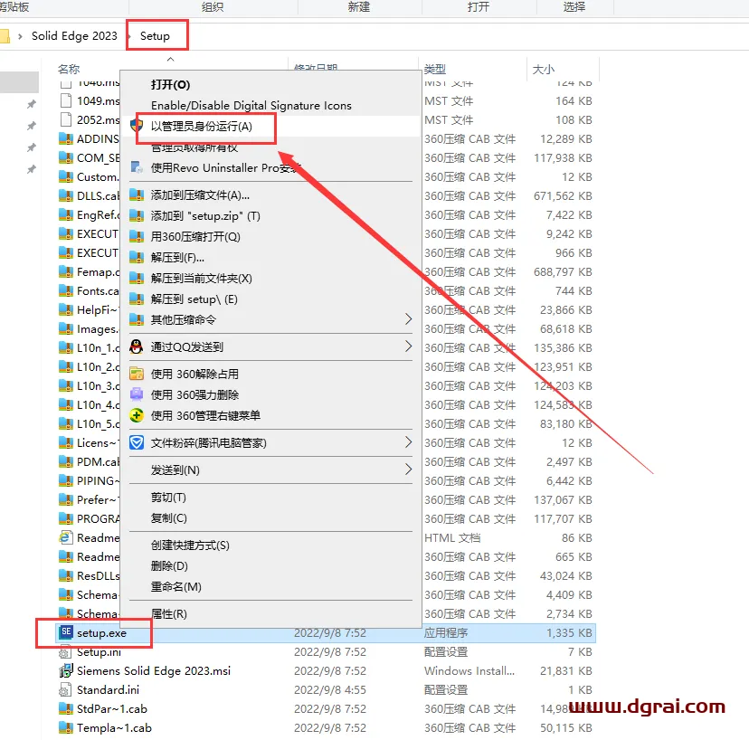Expand the 其他压缩命令 submenu arrow
The height and width of the screenshot is (740, 749).
408,319
